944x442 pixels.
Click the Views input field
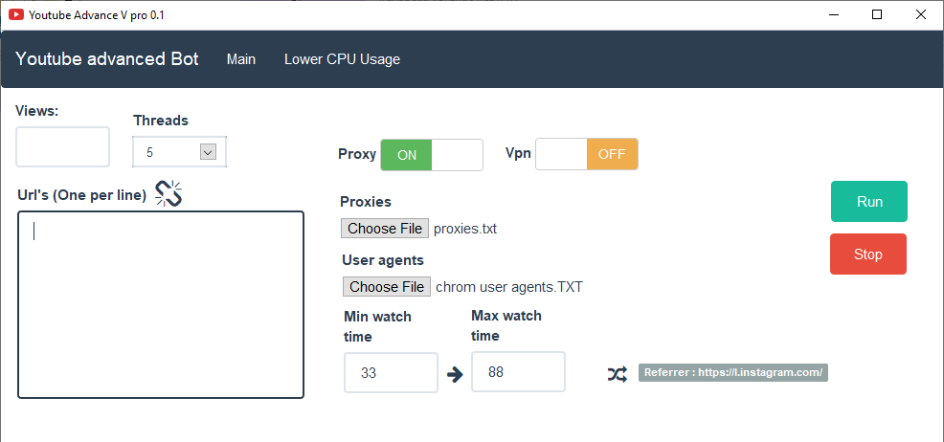coord(63,147)
